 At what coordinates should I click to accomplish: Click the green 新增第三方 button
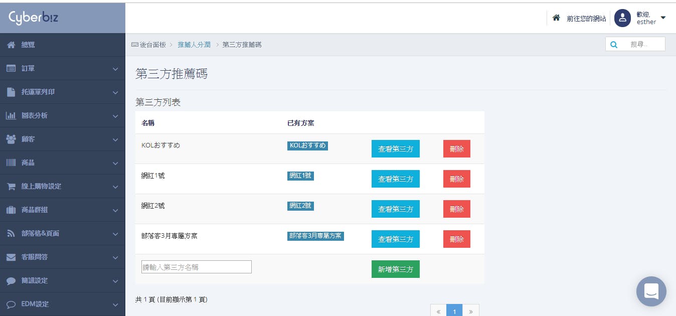tap(396, 269)
